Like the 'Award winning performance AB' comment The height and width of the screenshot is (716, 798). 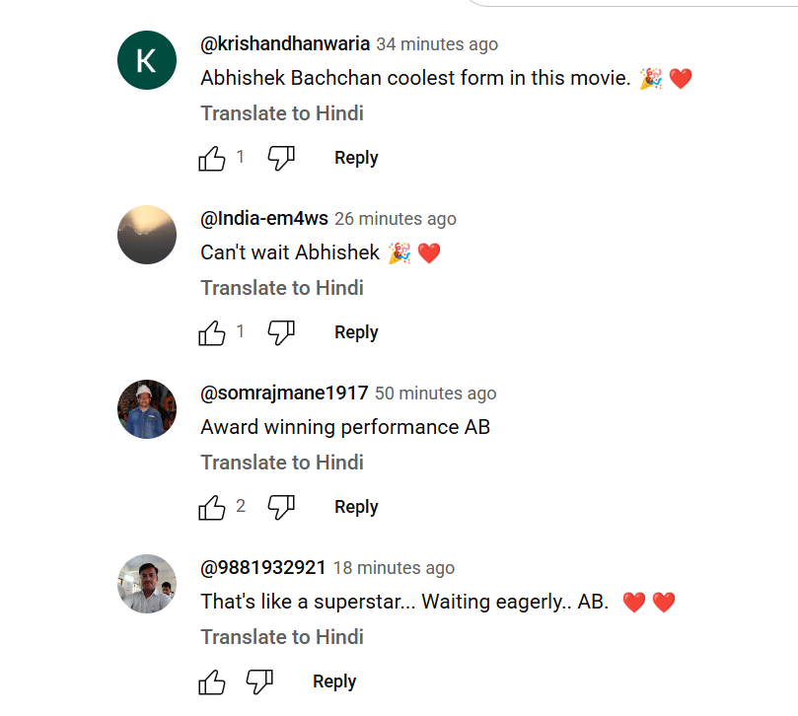coord(212,507)
